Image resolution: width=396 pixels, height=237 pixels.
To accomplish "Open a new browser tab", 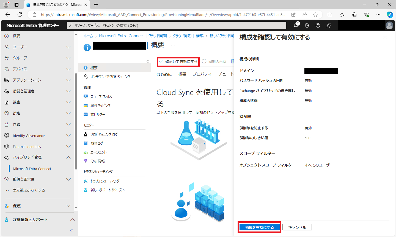I will pyautogui.click(x=96, y=5).
